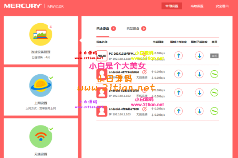Open the 上网设置 internet settings planet icon

[x=40, y=86]
